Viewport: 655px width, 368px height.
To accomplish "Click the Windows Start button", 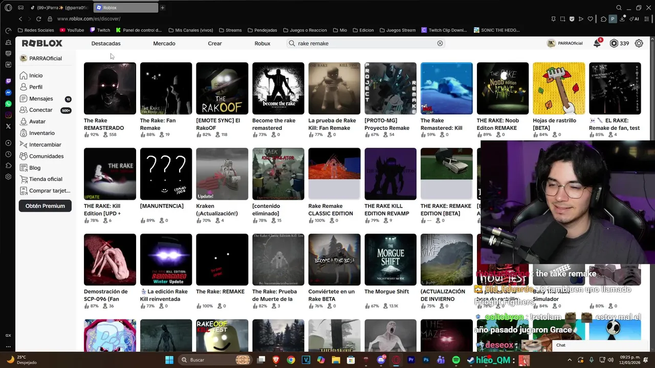I will [169, 360].
